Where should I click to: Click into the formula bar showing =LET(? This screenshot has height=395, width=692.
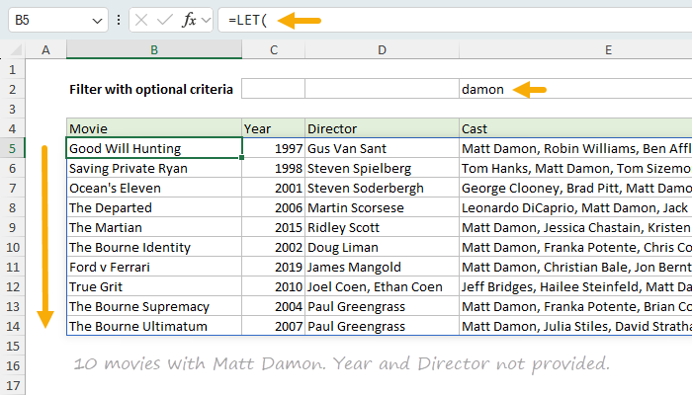click(455, 20)
